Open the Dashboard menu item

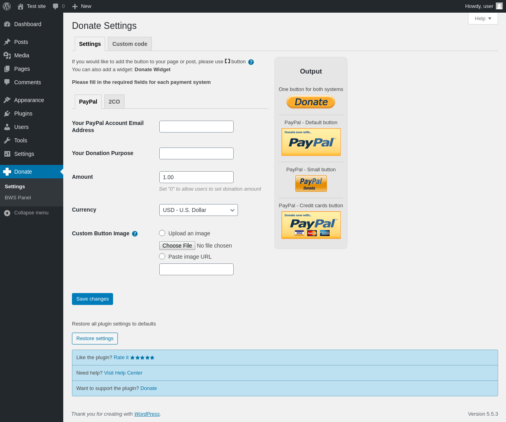(32, 24)
